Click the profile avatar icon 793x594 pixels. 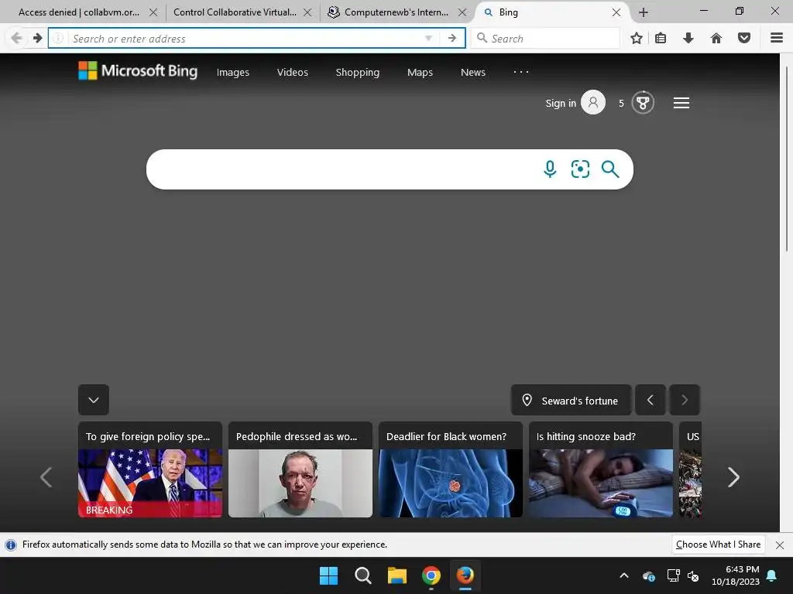[x=593, y=103]
